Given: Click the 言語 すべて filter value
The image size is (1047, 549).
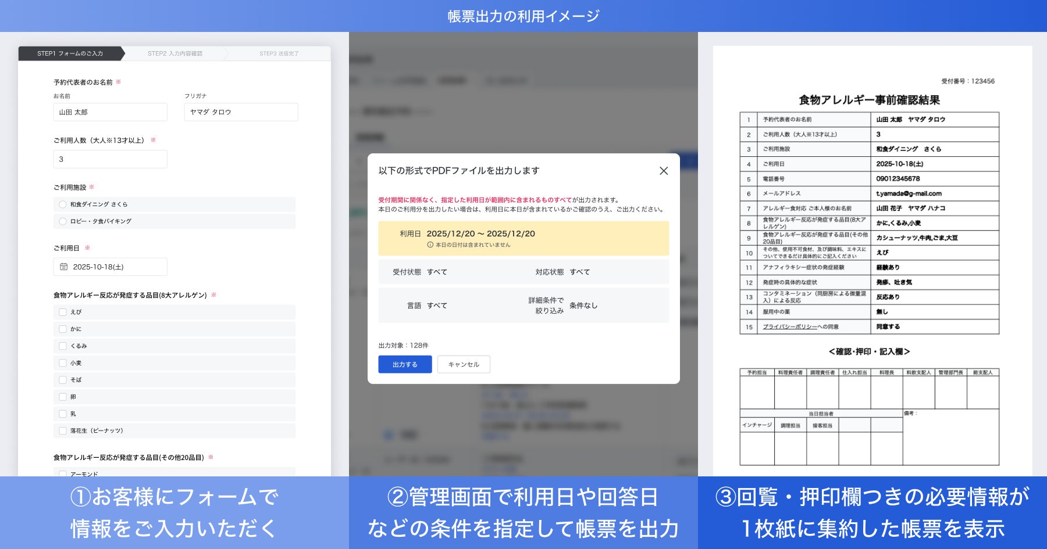Looking at the screenshot, I should 437,306.
